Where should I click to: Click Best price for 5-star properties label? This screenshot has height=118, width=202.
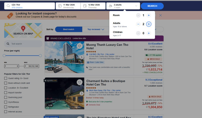[100, 101]
